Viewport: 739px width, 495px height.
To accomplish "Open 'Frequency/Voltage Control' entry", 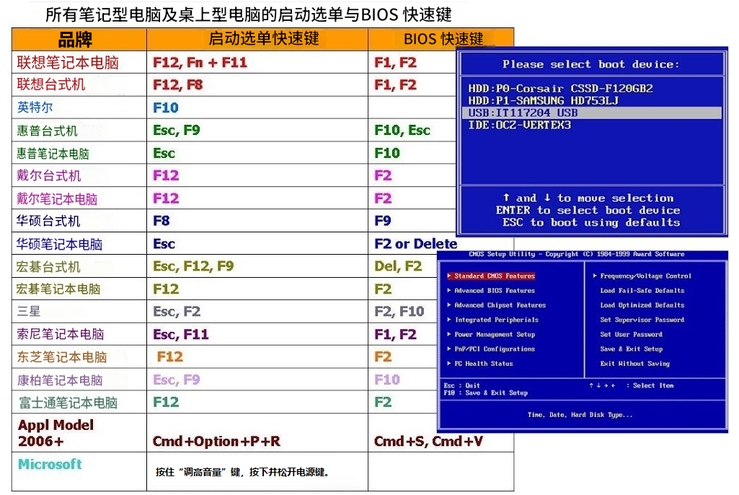I will tap(646, 276).
